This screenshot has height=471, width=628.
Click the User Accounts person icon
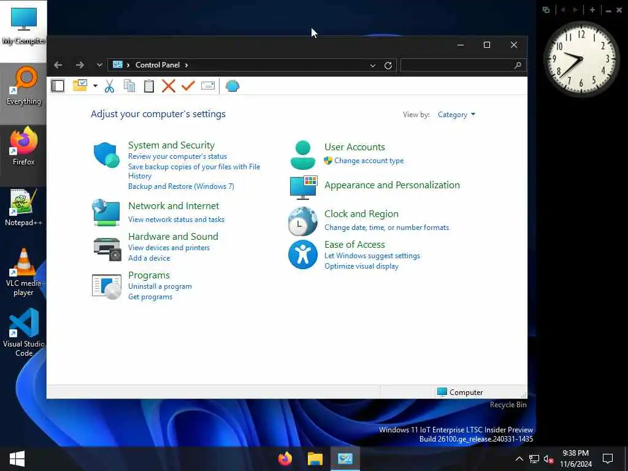click(x=302, y=155)
